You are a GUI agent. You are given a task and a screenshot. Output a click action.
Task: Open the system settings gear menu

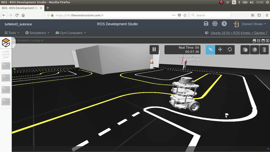[268, 2]
